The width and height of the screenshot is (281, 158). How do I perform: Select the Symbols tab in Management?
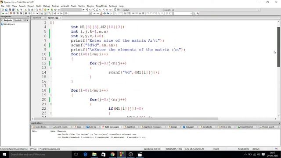coord(18,20)
